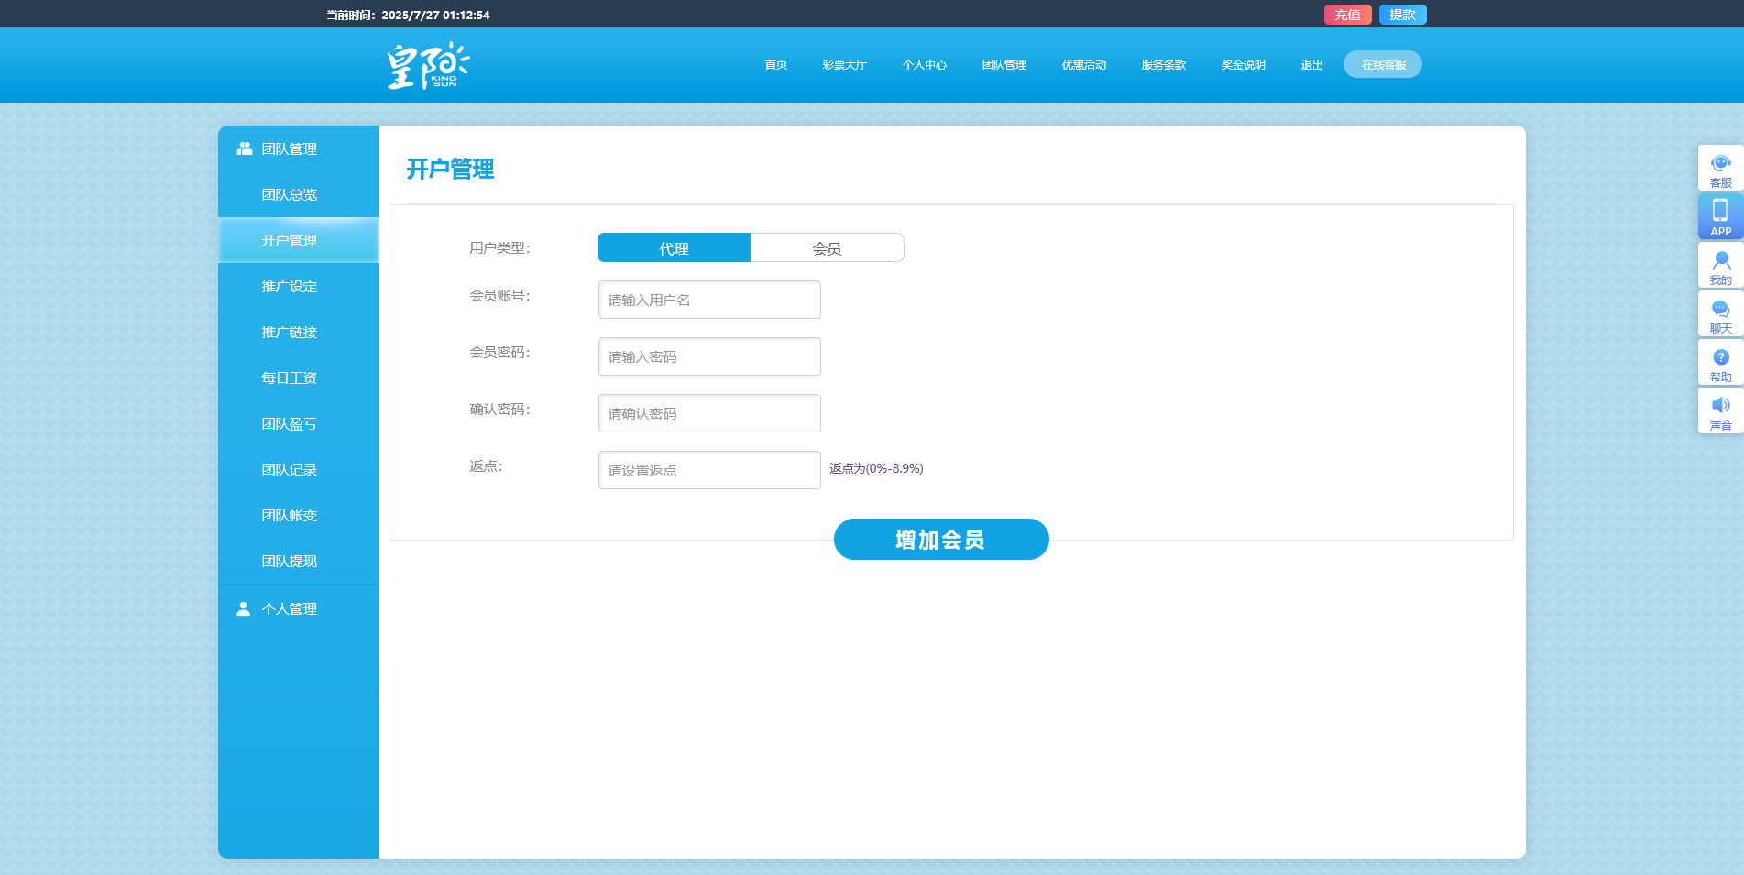The width and height of the screenshot is (1744, 875).
Task: Open 团队总览 in the sidebar
Action: (299, 194)
